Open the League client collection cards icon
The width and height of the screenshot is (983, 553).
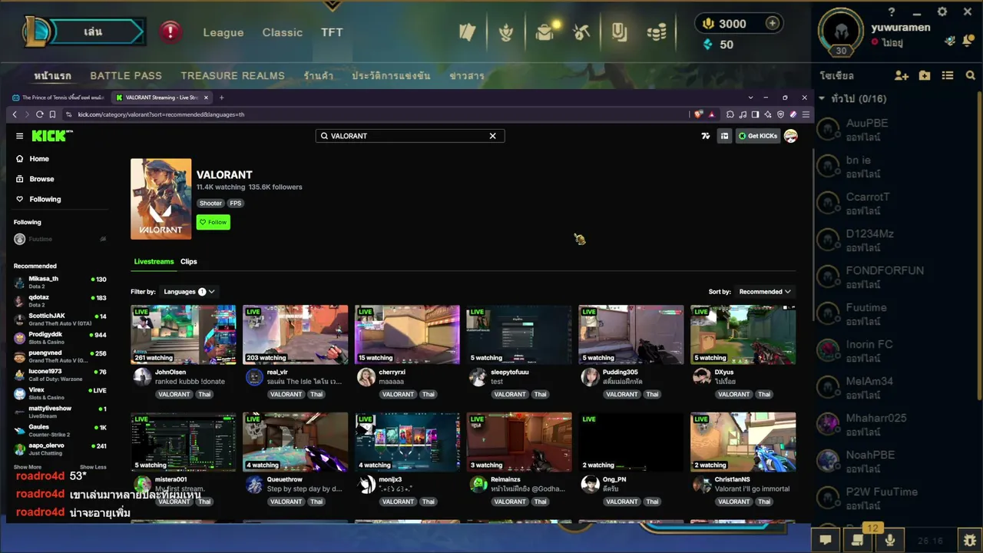pyautogui.click(x=468, y=31)
